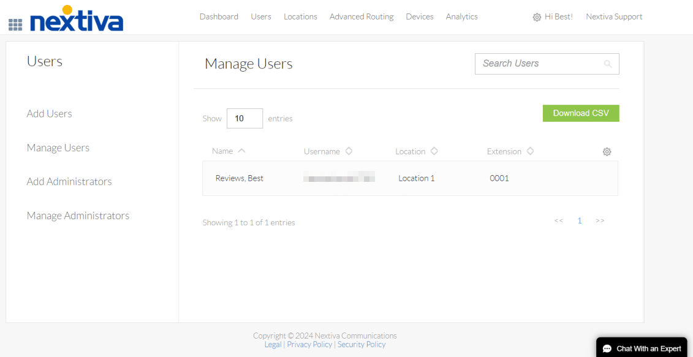The width and height of the screenshot is (693, 357).
Task: Open the Privacy Policy link
Action: coord(309,344)
